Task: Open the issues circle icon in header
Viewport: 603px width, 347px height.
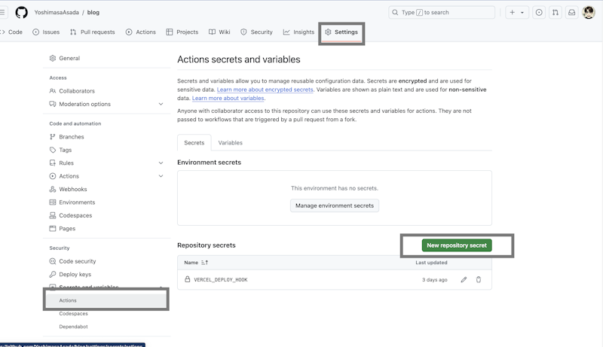Action: (539, 12)
